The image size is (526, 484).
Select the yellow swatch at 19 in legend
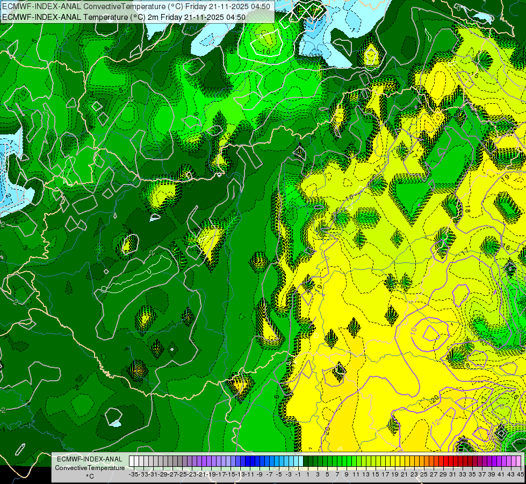pos(393,461)
